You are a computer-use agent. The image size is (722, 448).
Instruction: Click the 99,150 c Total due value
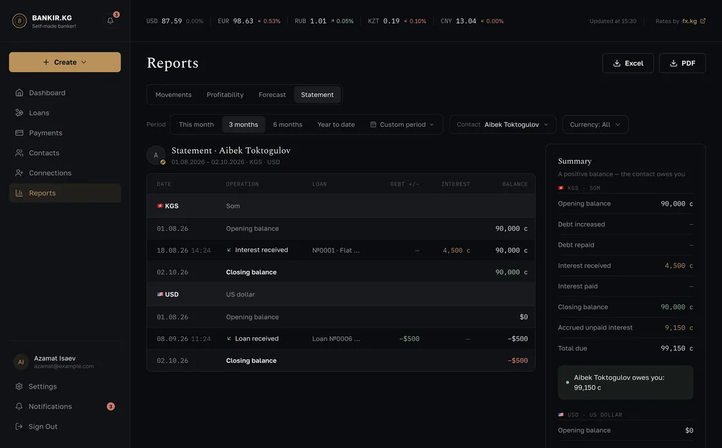click(677, 349)
